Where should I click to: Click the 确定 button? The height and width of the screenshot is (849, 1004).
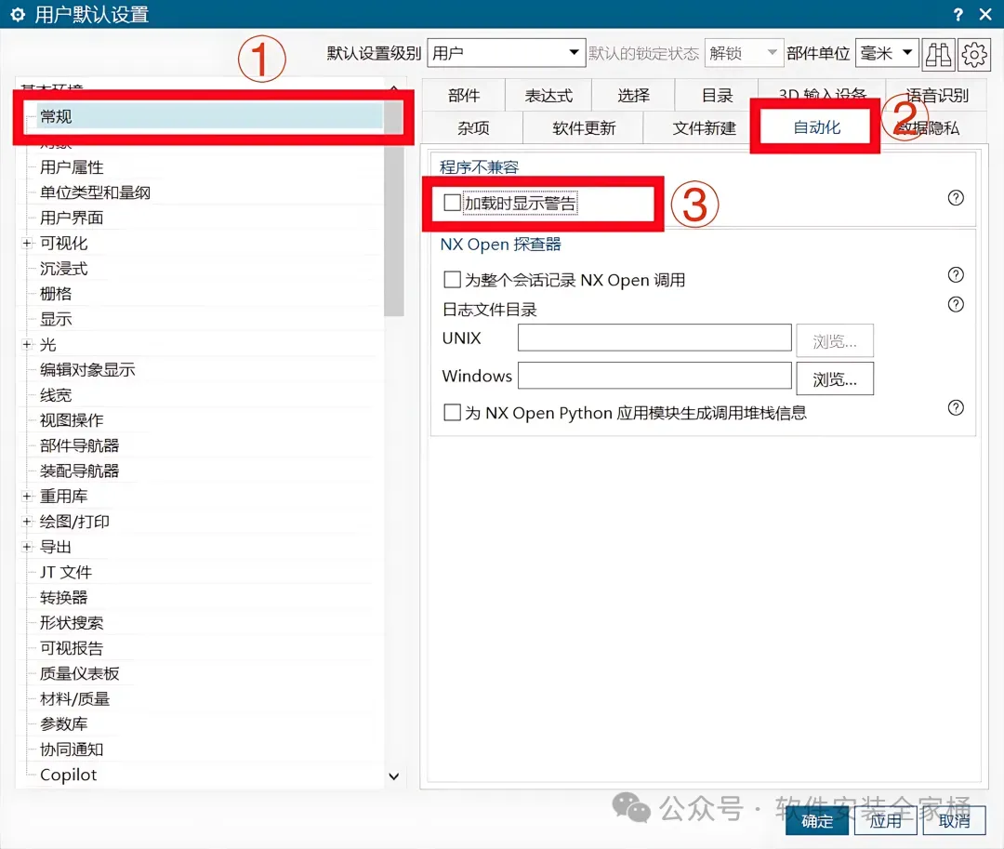tap(817, 821)
